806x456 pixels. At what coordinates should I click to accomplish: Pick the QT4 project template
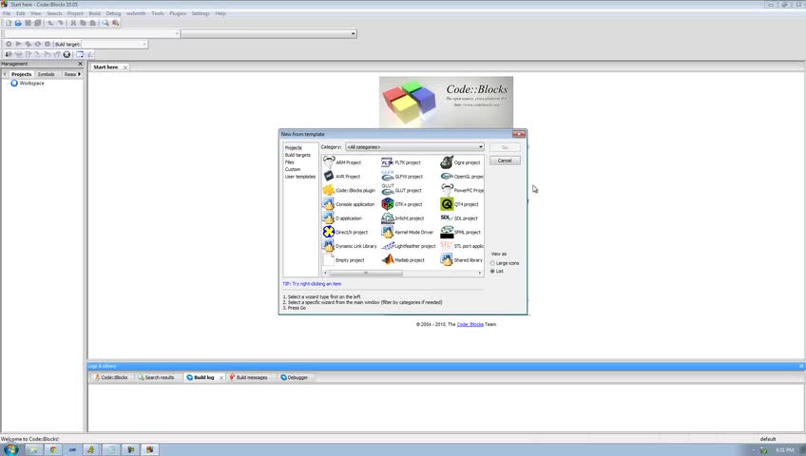pyautogui.click(x=459, y=204)
